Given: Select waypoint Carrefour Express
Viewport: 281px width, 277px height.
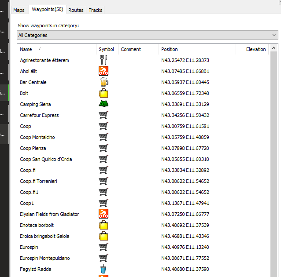Looking at the screenshot, I should point(39,115).
